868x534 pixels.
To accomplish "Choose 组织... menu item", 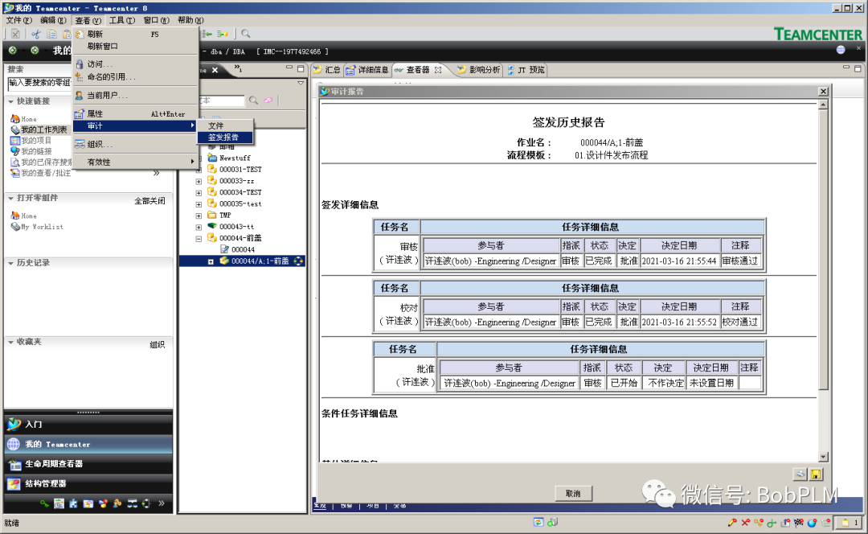I will pyautogui.click(x=136, y=144).
